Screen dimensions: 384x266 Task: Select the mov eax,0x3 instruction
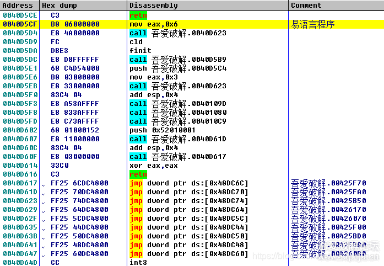pyautogui.click(x=154, y=77)
